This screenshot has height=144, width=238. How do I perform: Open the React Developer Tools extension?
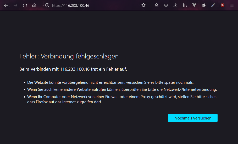coord(204,5)
